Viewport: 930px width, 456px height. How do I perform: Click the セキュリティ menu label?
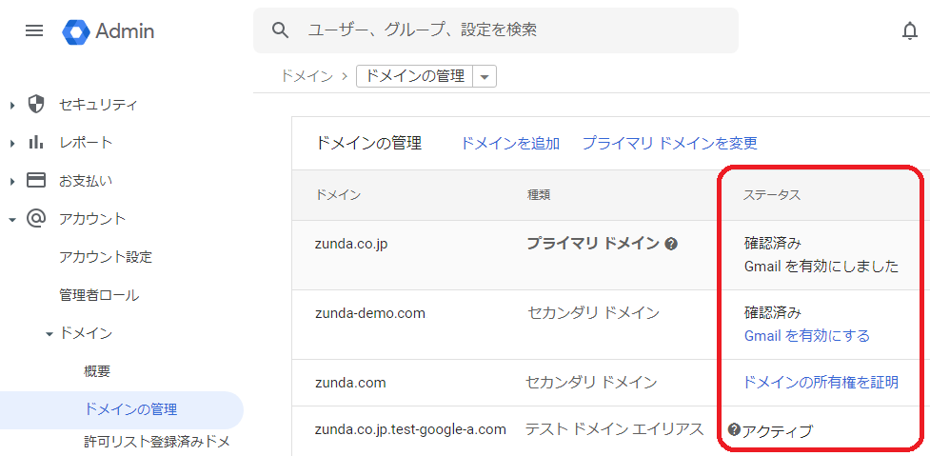[x=98, y=105]
